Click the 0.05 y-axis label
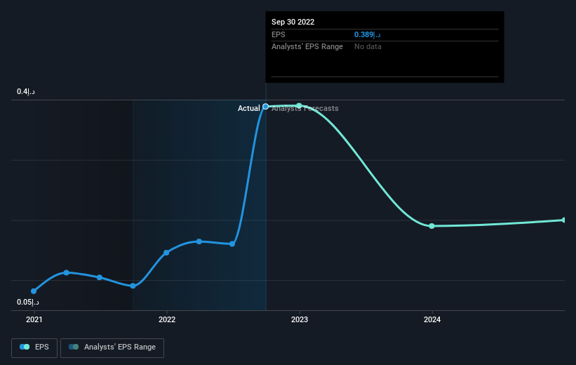 pos(28,302)
